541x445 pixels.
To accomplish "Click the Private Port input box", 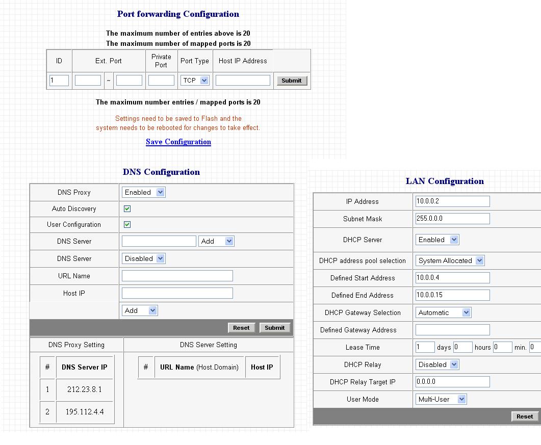I will [x=161, y=81].
